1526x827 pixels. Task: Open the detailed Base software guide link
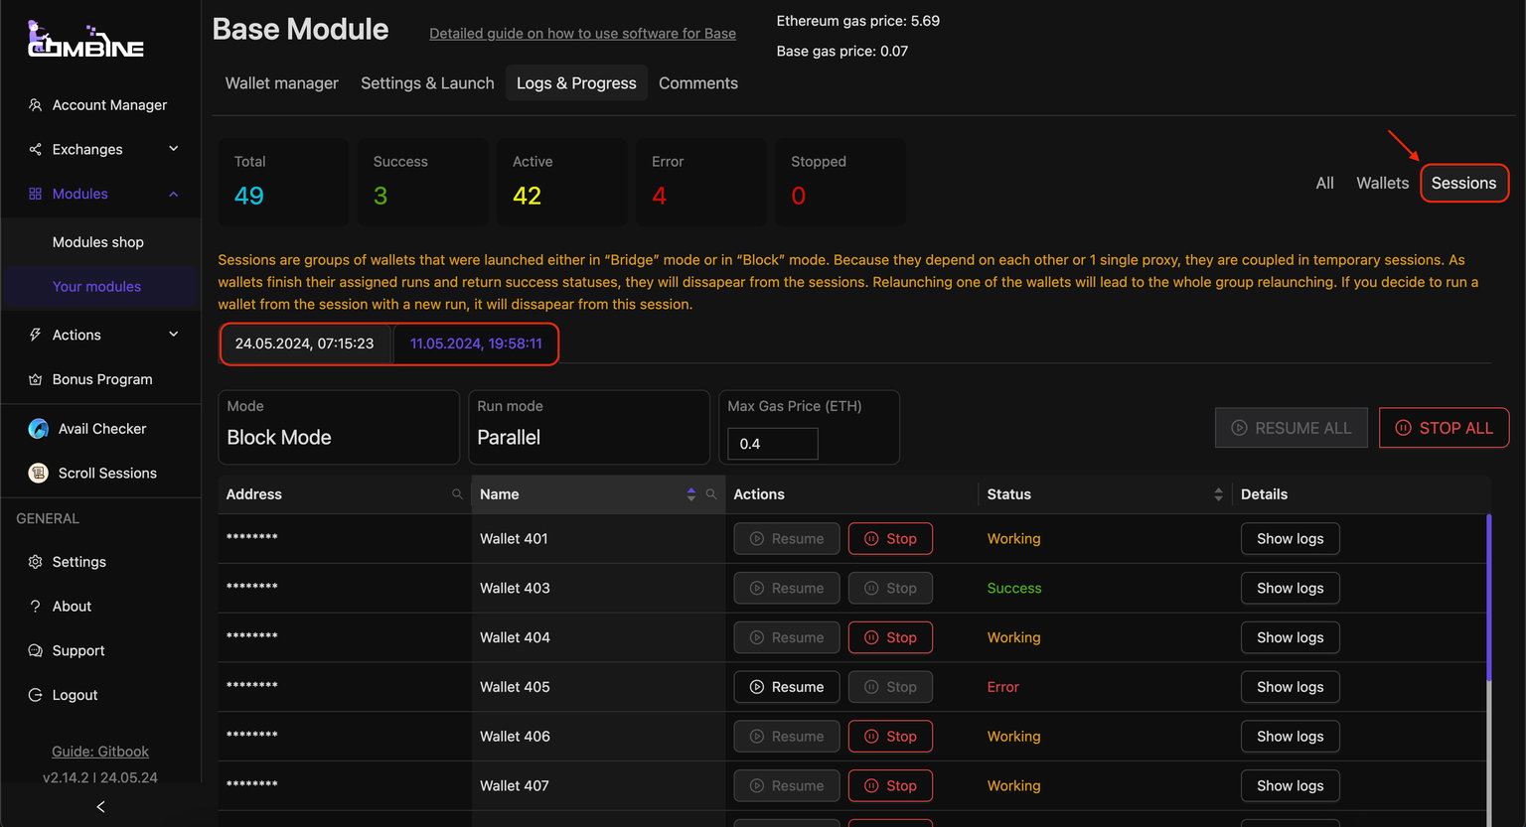click(582, 34)
